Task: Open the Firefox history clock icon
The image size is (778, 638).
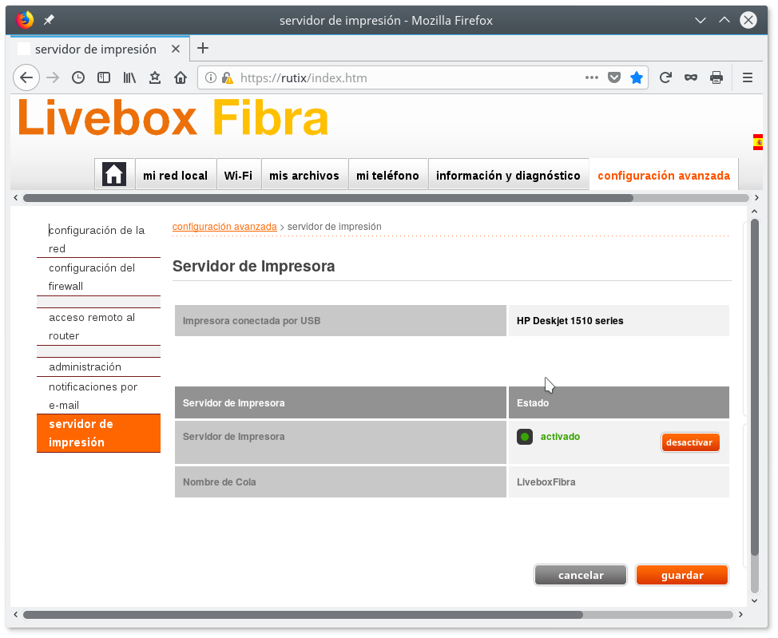Action: click(x=78, y=77)
